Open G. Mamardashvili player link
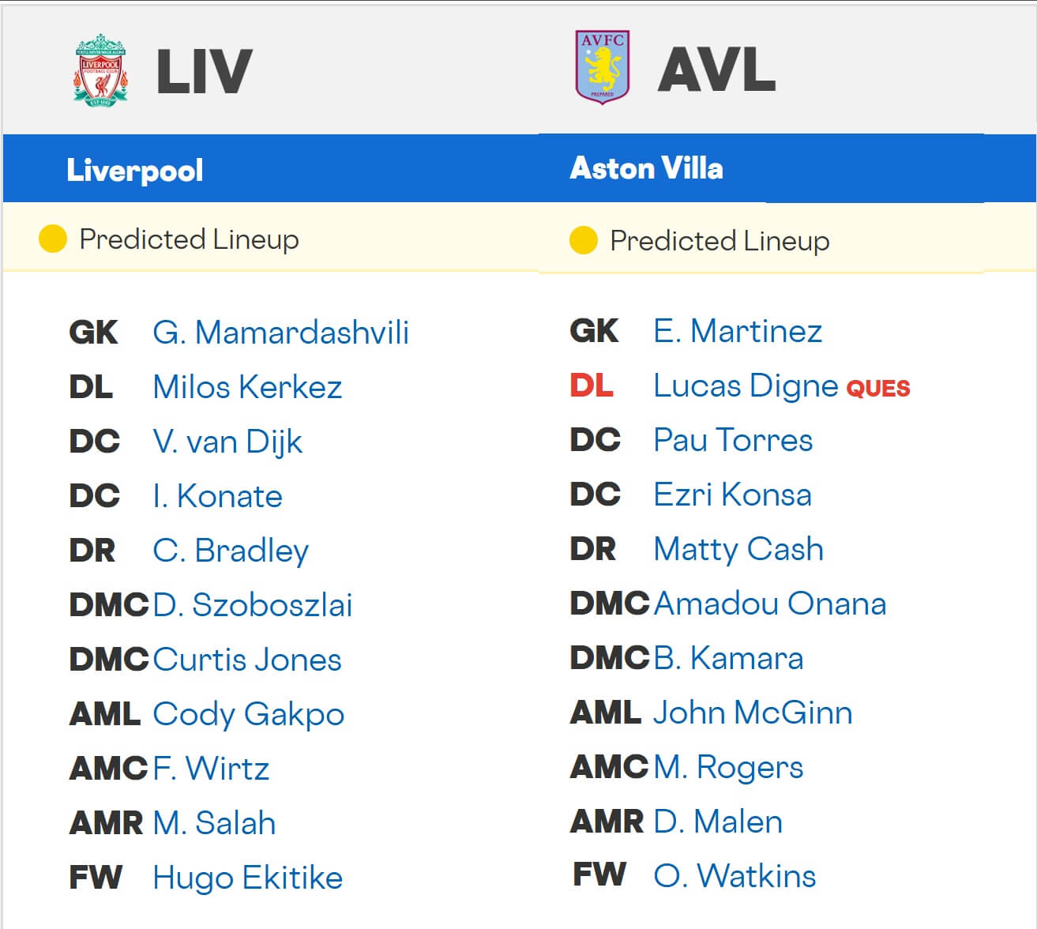This screenshot has height=929, width=1037. pyautogui.click(x=280, y=333)
